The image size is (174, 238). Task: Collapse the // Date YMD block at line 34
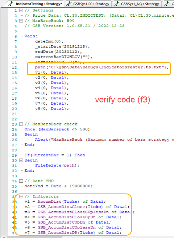click(21, 181)
